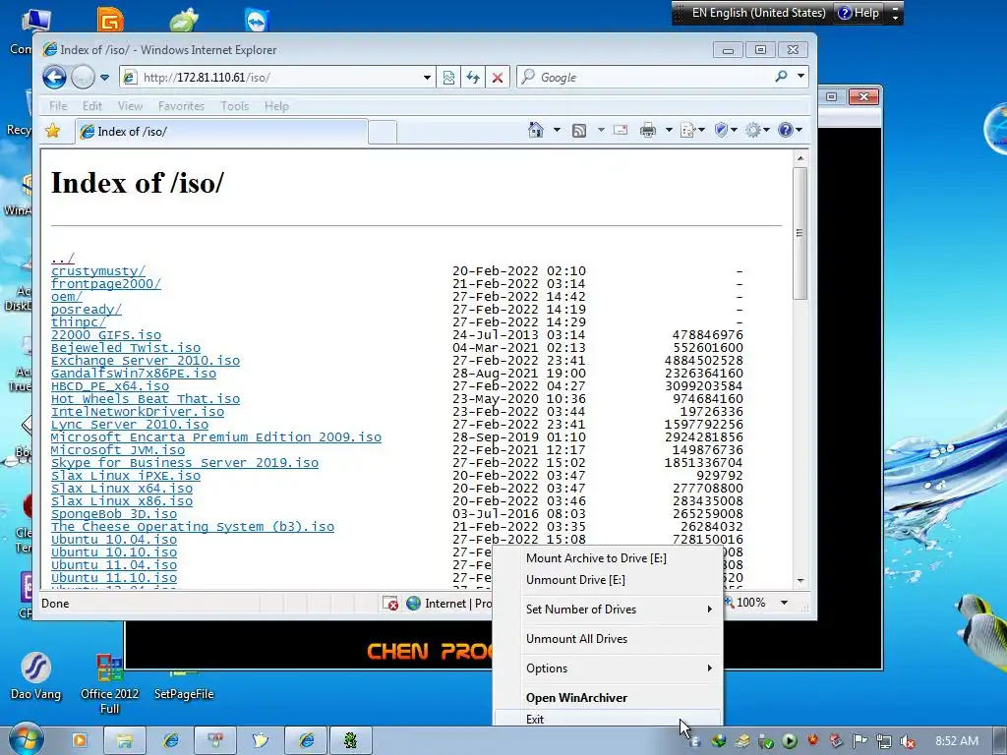Click the SpongeBob_3D.iso link

point(114,513)
